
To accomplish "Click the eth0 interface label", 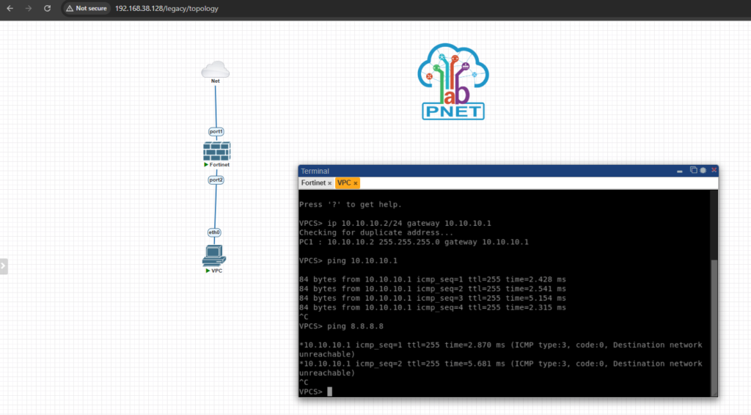I will 214,232.
